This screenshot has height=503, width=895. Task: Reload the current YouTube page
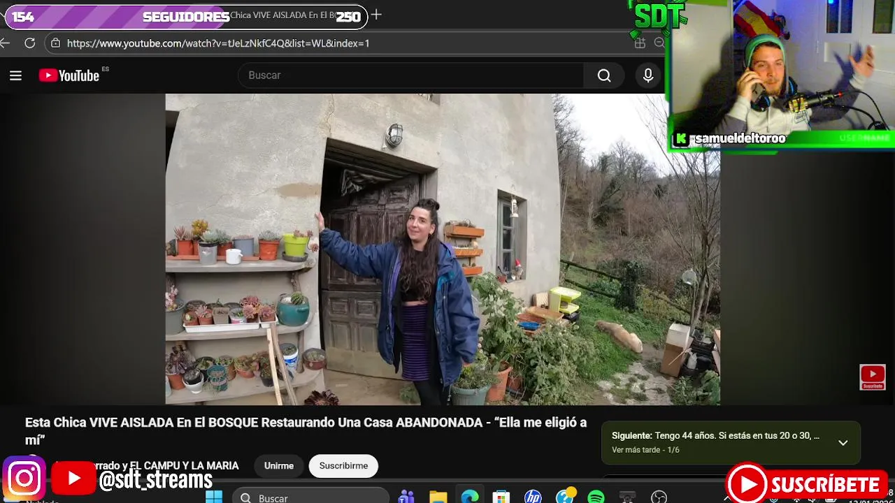(29, 43)
